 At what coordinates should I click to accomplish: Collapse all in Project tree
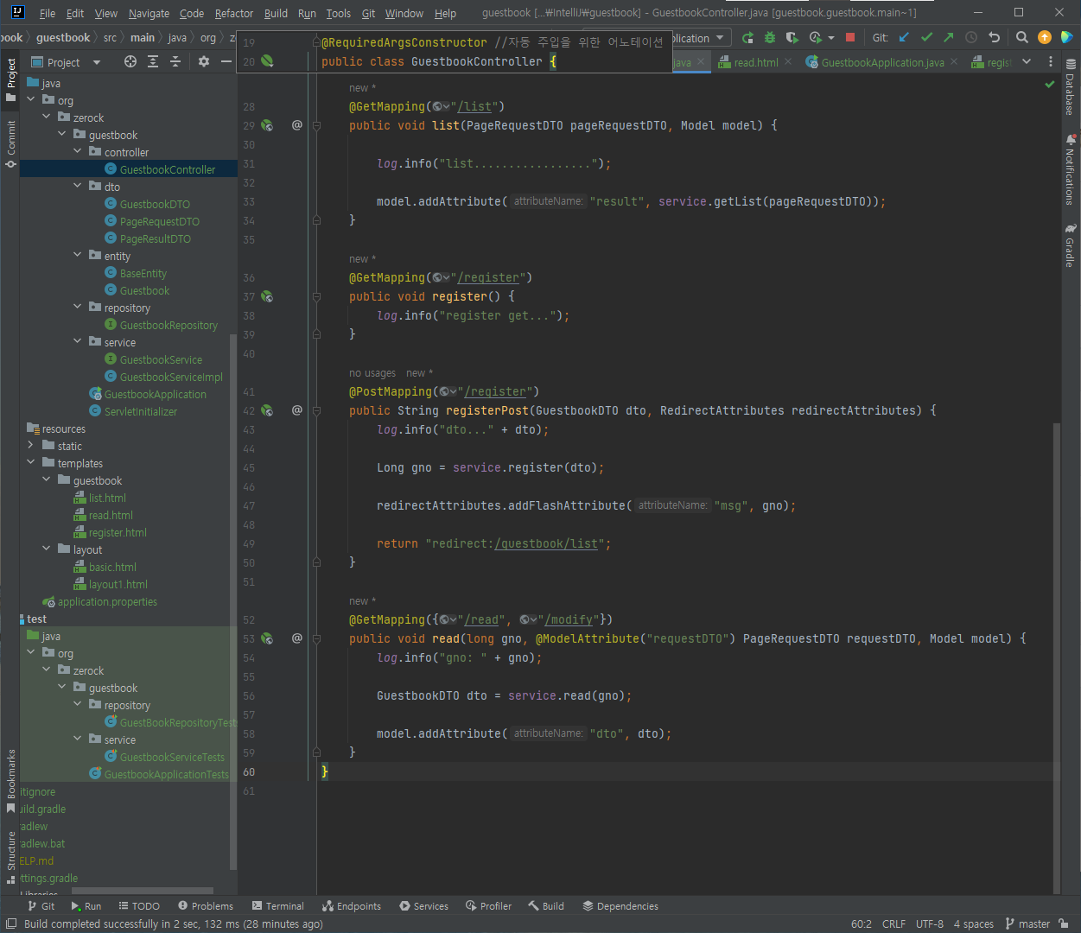coord(175,61)
